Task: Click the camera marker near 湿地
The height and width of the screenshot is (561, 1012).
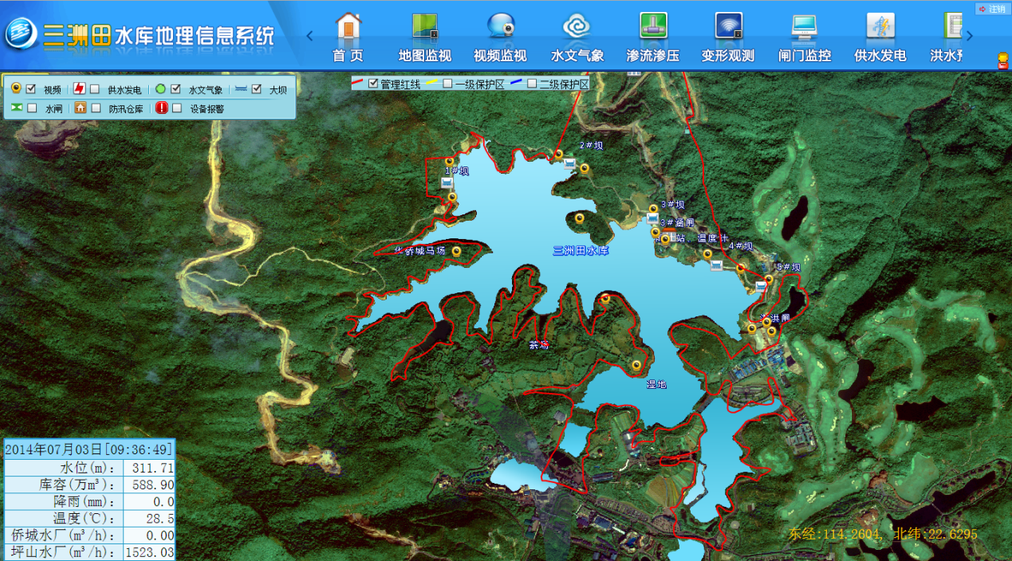Action: point(636,365)
